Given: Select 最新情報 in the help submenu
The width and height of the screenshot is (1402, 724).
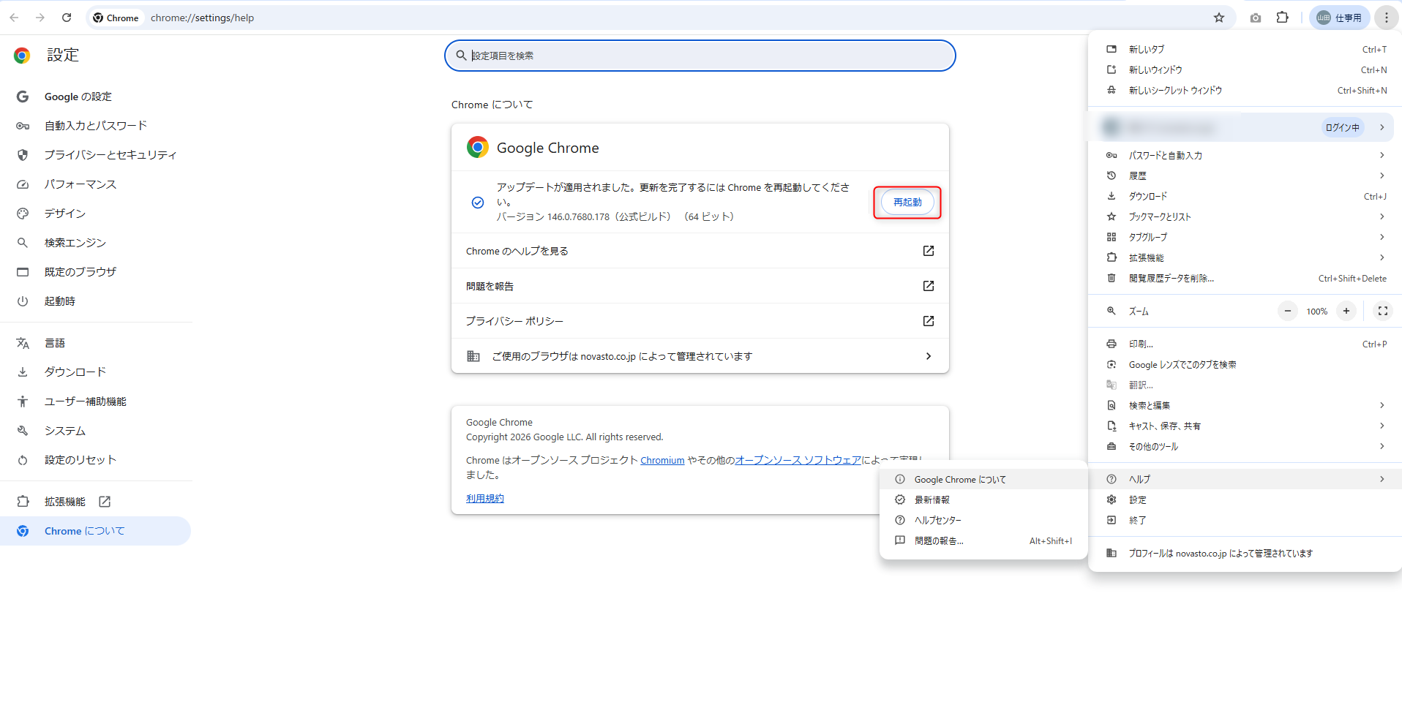Looking at the screenshot, I should [983, 499].
